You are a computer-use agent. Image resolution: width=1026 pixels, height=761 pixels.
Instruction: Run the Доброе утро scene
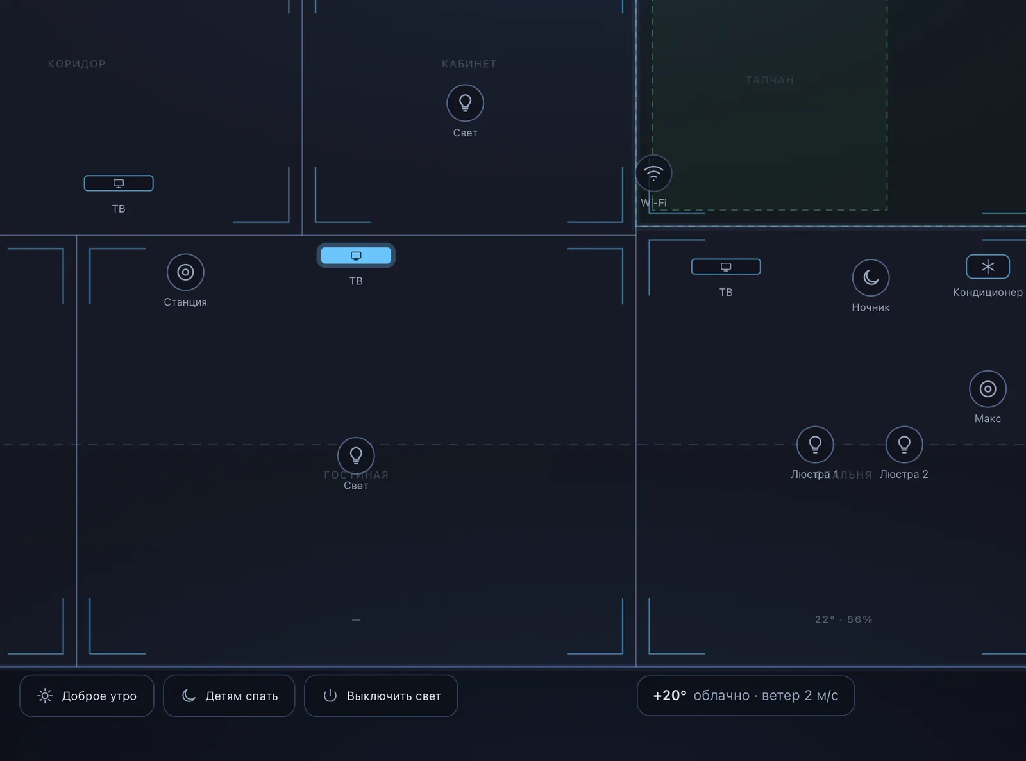tap(87, 696)
